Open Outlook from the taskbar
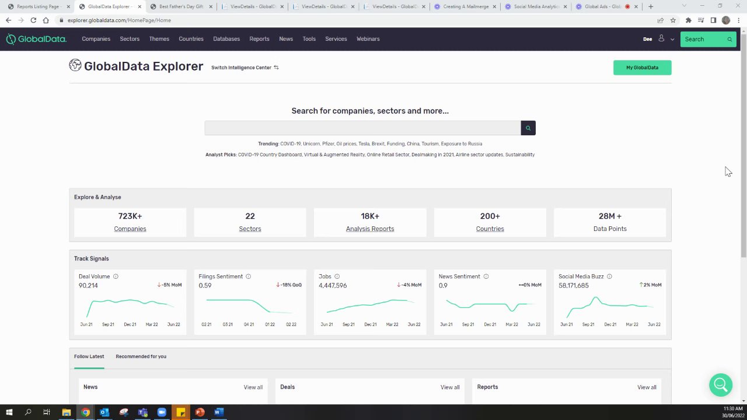747x420 pixels. [x=104, y=412]
